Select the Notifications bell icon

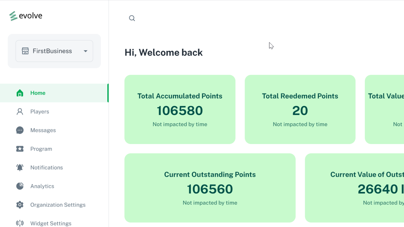(20, 167)
